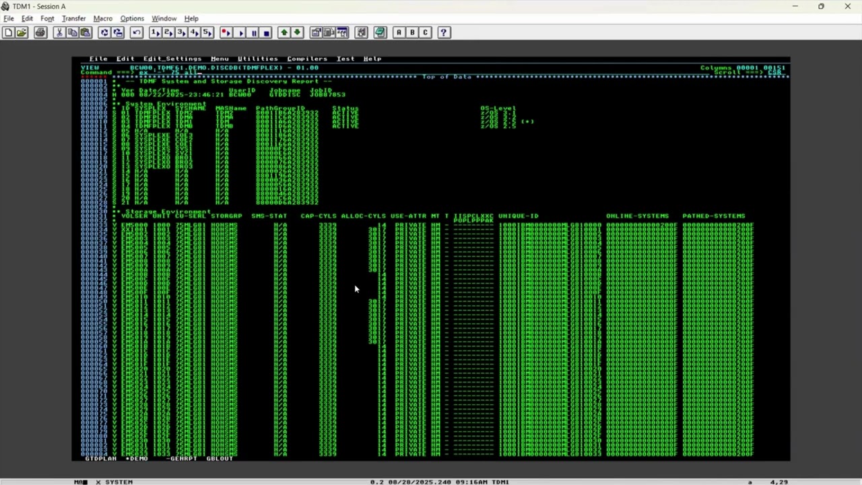Open the emulator Help menu in menu bar
Screen dimensions: 862x485
[x=191, y=18]
